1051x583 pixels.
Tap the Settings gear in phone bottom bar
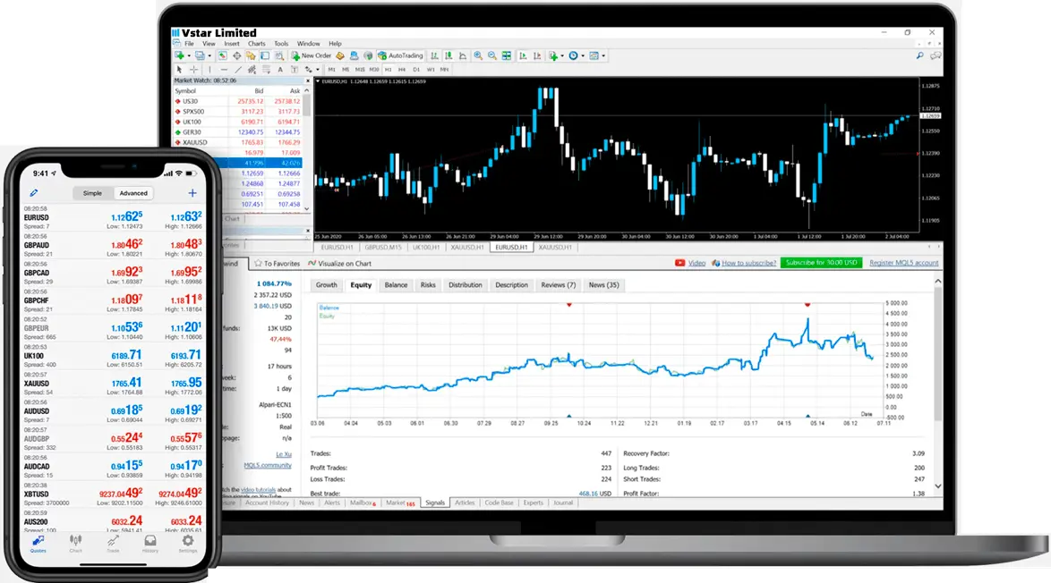(188, 543)
